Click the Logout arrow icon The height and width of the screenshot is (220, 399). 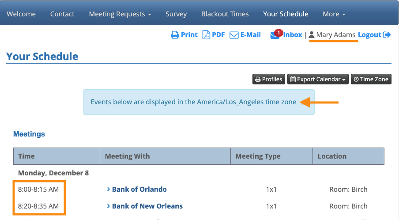[x=387, y=35]
